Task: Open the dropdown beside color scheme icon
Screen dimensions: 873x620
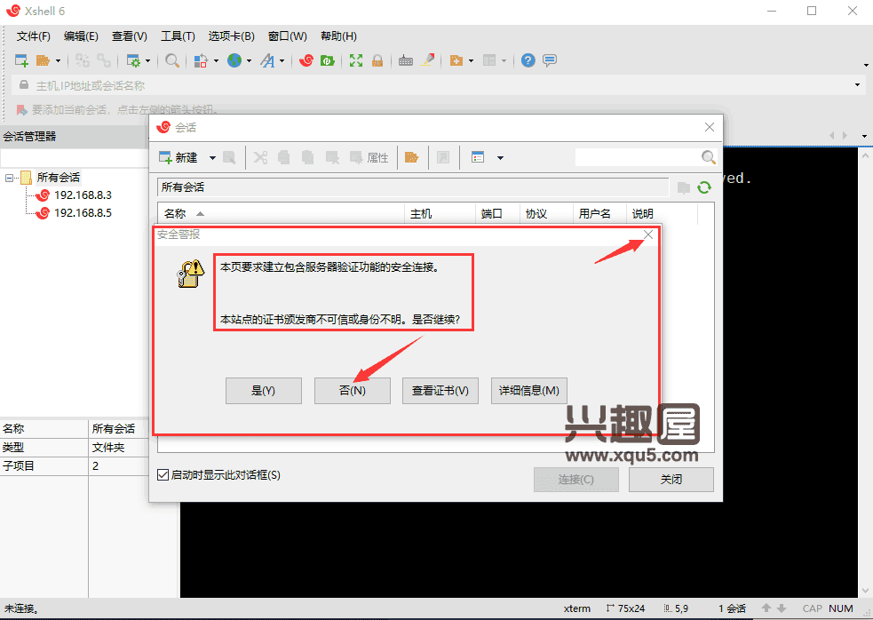Action: click(x=216, y=60)
